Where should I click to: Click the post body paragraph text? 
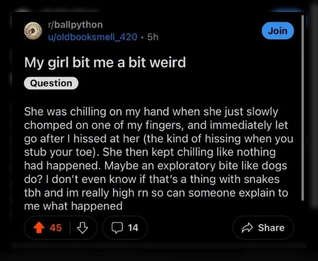tap(158, 159)
